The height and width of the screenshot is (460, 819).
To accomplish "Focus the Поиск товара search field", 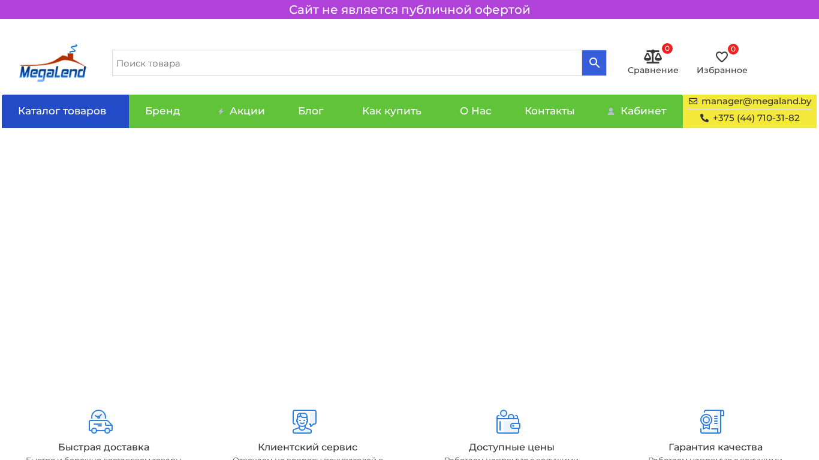I will 347,63.
